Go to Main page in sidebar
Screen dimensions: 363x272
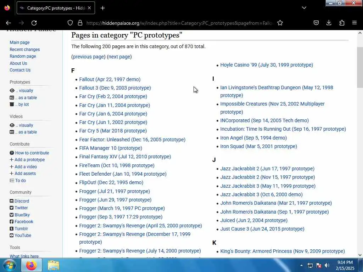coord(19,42)
